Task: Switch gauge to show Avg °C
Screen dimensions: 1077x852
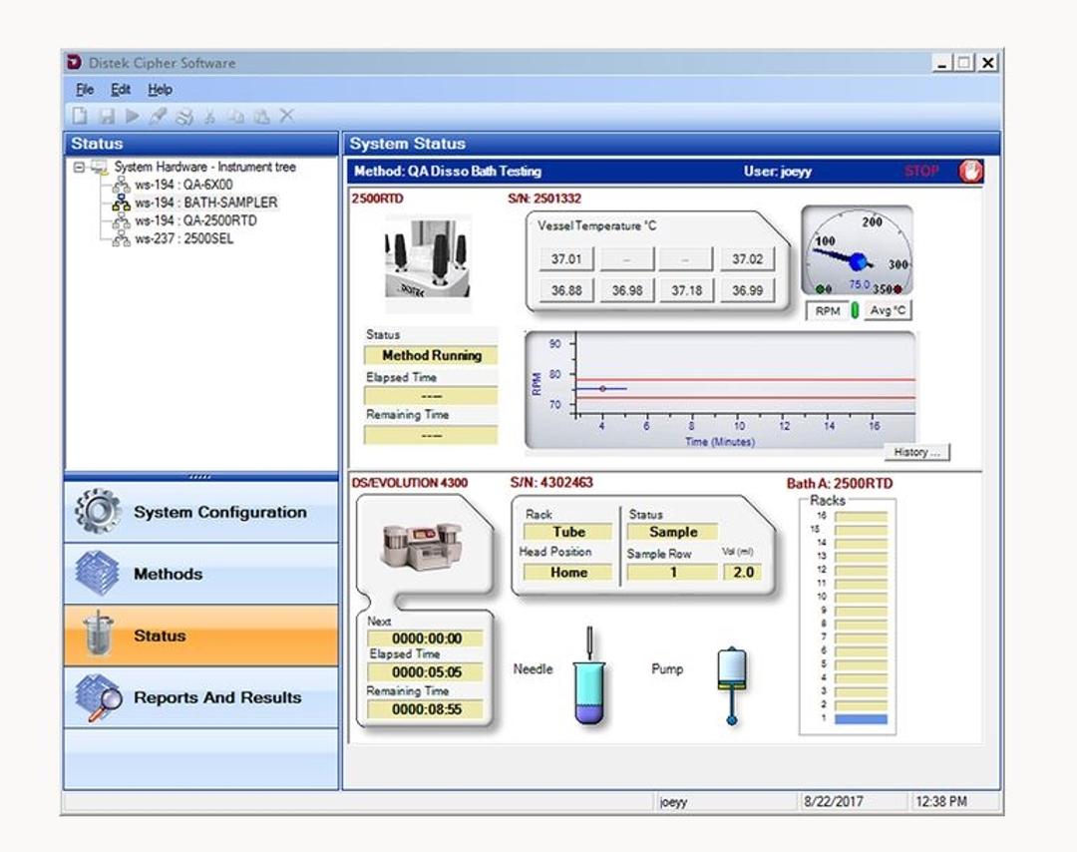Action: coord(890,310)
